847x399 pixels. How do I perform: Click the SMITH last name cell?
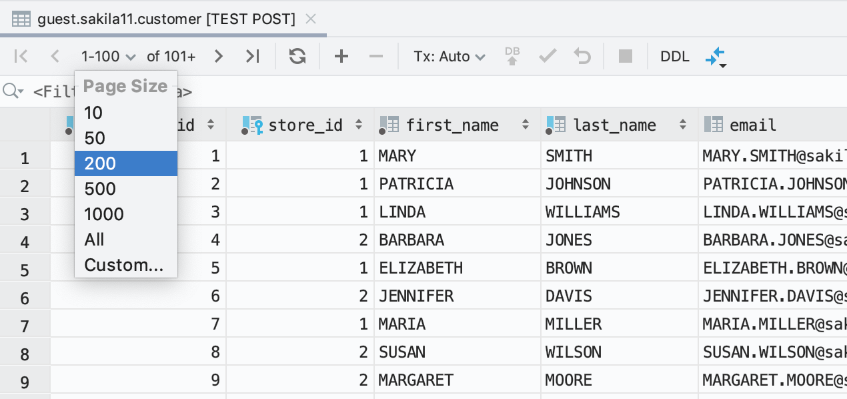(x=620, y=156)
